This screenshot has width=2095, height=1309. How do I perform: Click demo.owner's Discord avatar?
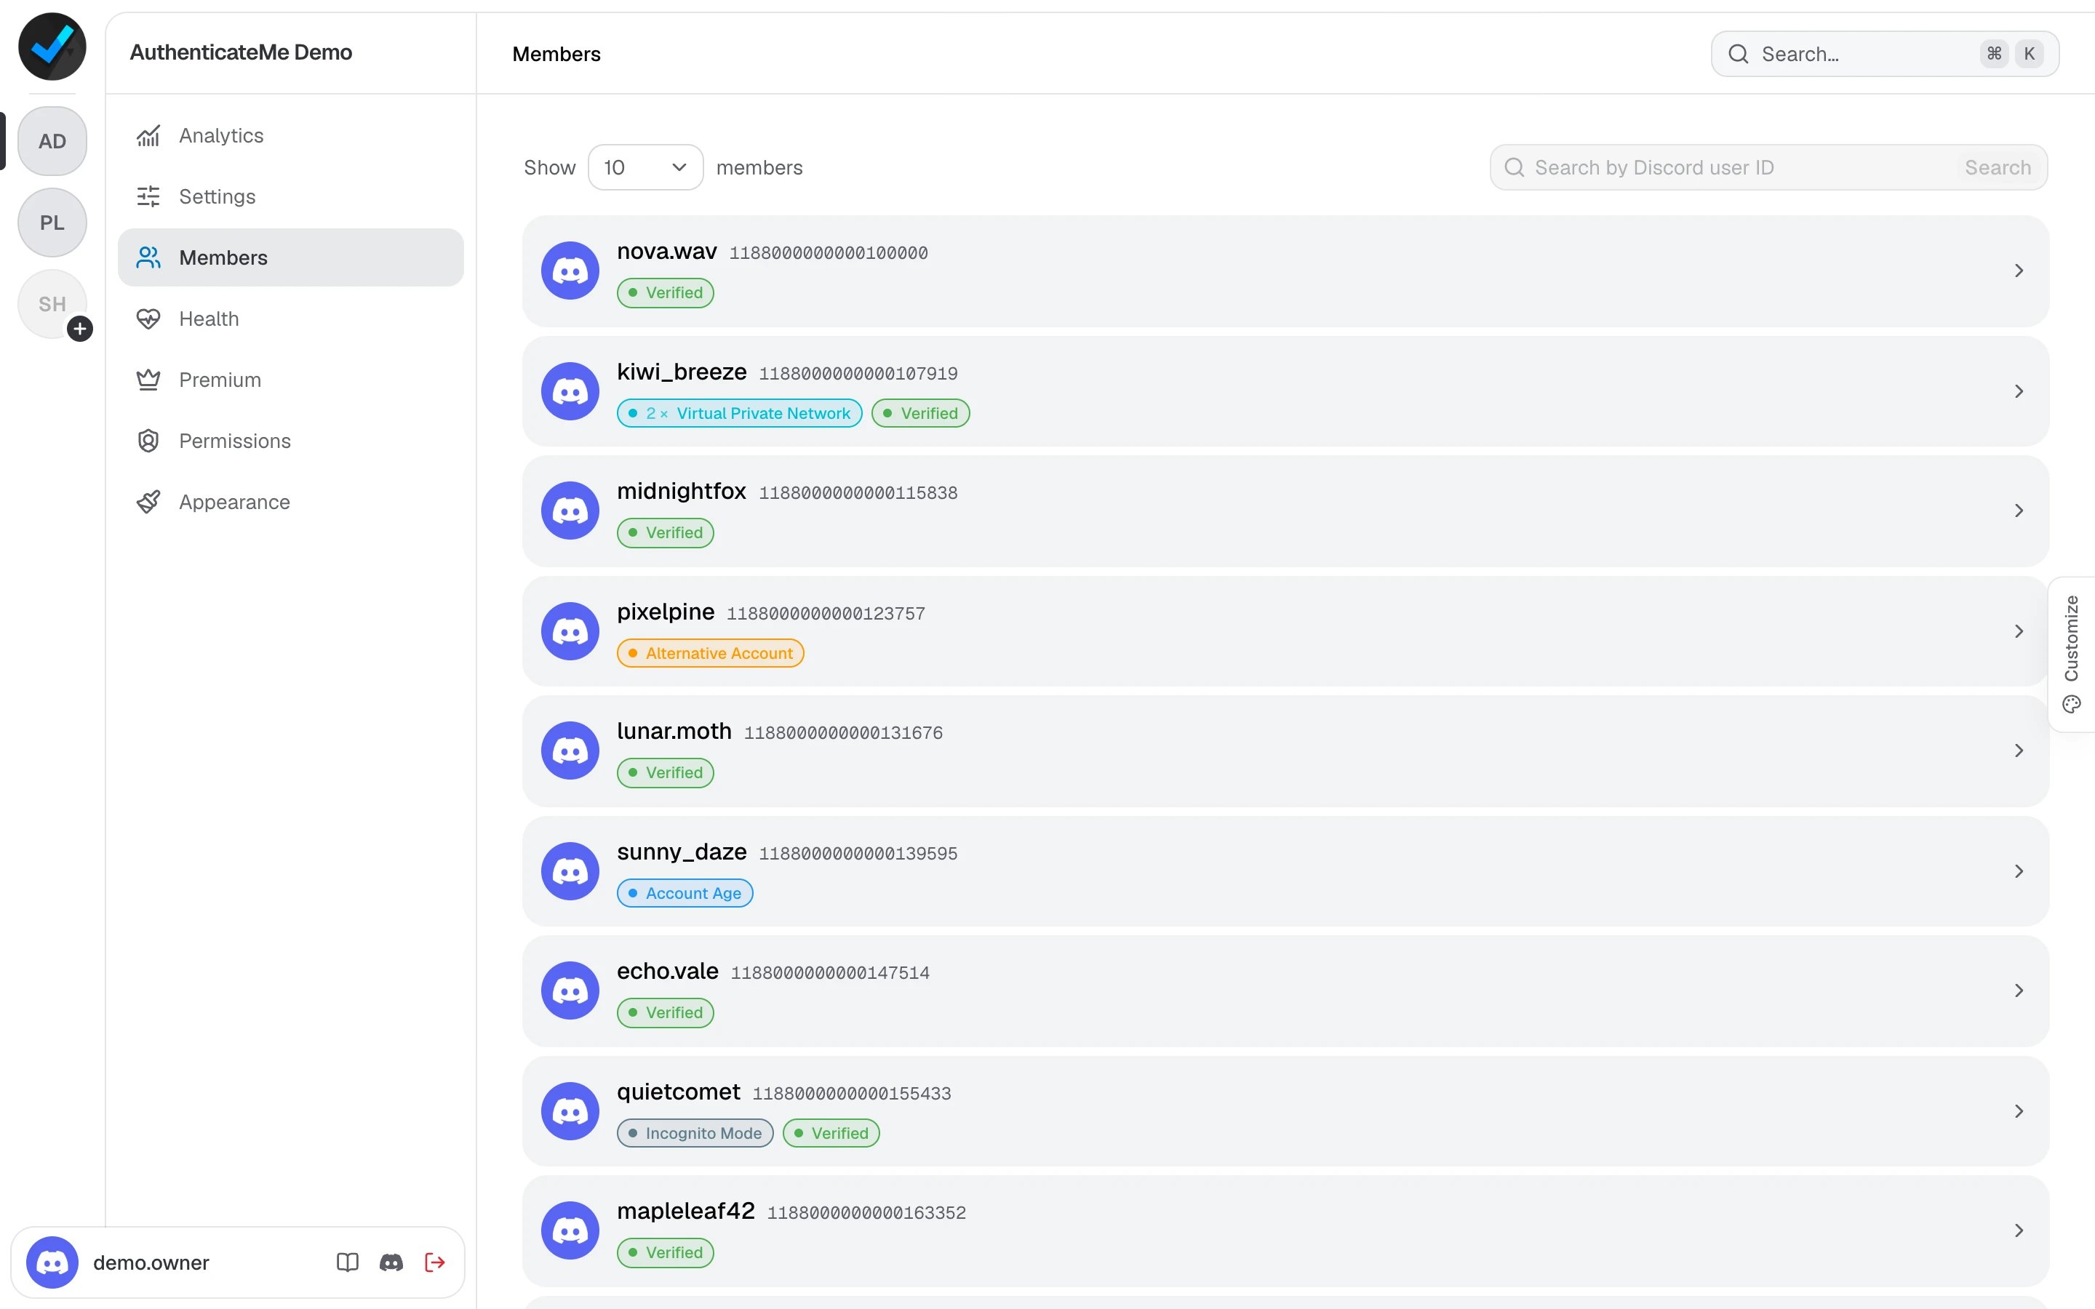[53, 1262]
